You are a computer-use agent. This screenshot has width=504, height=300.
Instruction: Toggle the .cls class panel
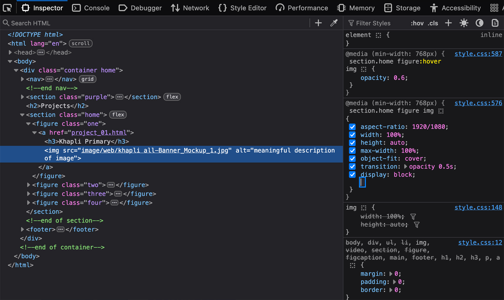(x=433, y=23)
